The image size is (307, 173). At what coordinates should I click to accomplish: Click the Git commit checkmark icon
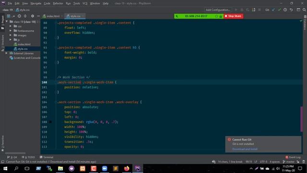click(279, 10)
